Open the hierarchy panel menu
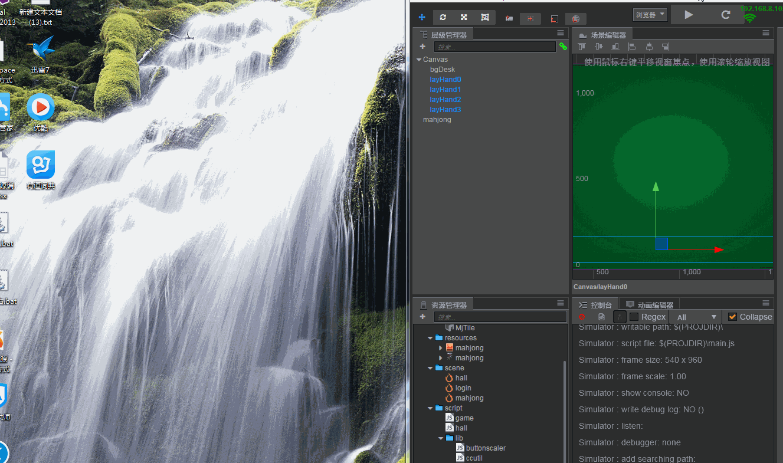Viewport: 783px width, 463px height. [x=561, y=33]
